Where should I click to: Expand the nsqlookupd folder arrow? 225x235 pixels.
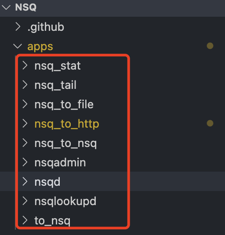click(x=25, y=201)
